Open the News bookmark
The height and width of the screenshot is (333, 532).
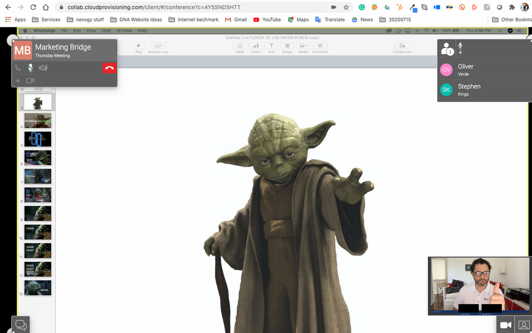[x=362, y=20]
